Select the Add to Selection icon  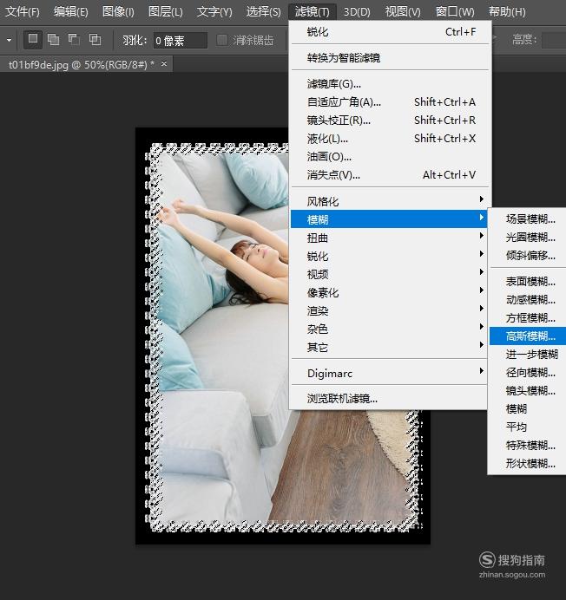53,39
